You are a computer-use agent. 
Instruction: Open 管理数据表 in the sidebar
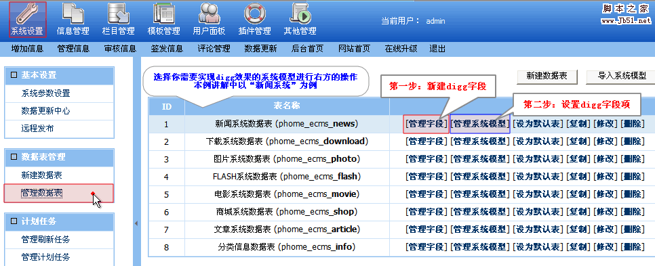(x=42, y=193)
